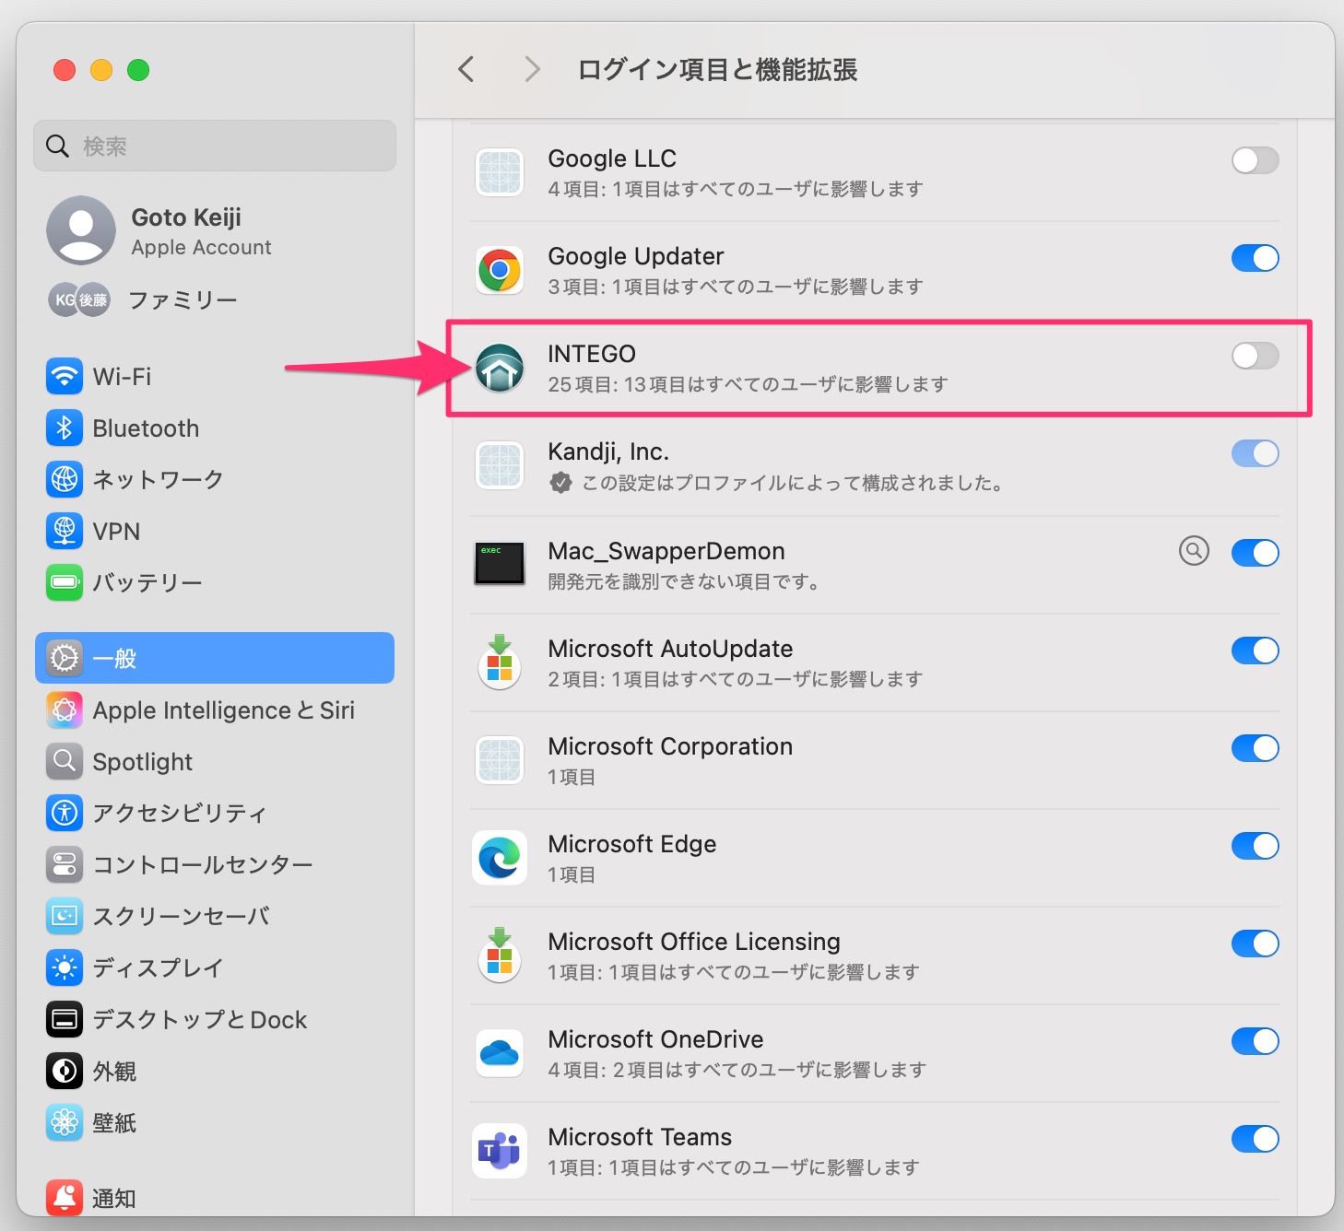This screenshot has height=1231, width=1344.
Task: Click the Google LLC row title
Action: pos(612,158)
